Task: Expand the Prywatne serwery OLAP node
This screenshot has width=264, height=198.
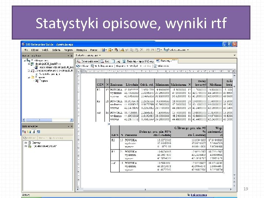Action: pos(26,146)
